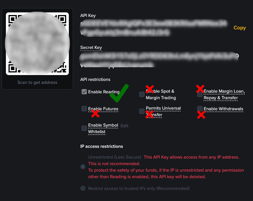Check Enable Spot & Margin Trading
Image resolution: width=253 pixels, height=201 pixels.
[142, 94]
